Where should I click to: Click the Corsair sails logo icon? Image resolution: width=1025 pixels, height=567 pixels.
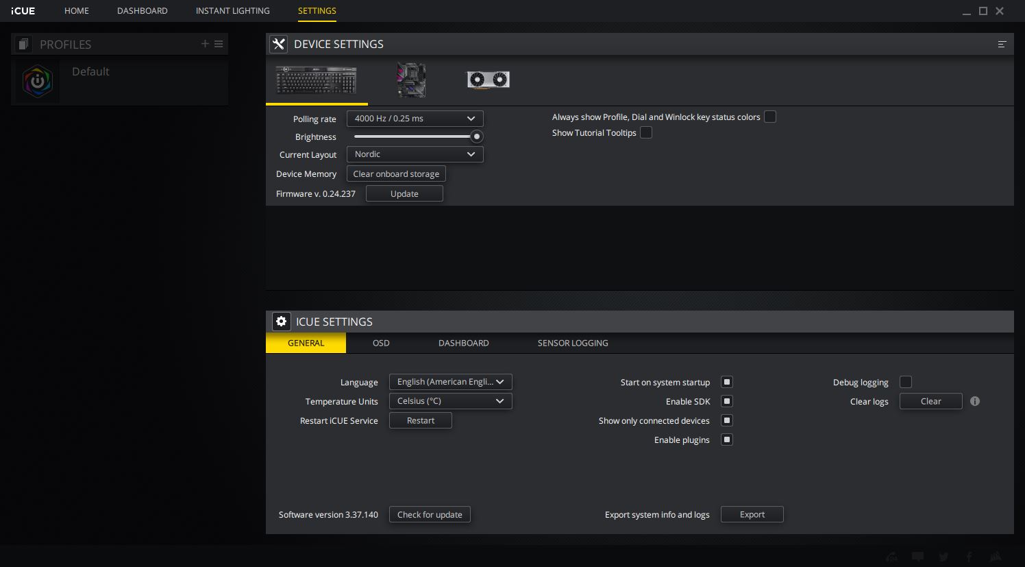click(996, 557)
